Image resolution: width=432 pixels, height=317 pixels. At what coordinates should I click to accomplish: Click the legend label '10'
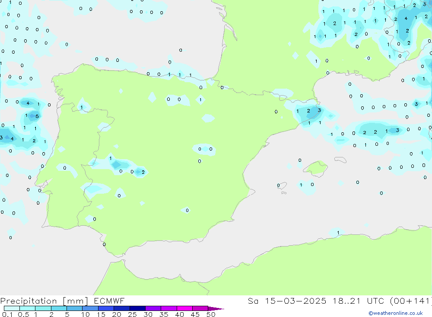coord(86,314)
